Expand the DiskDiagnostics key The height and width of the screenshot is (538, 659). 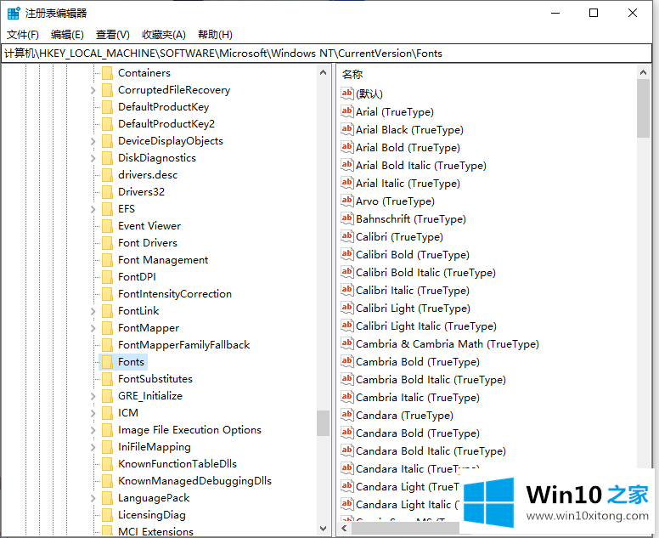[x=93, y=158]
